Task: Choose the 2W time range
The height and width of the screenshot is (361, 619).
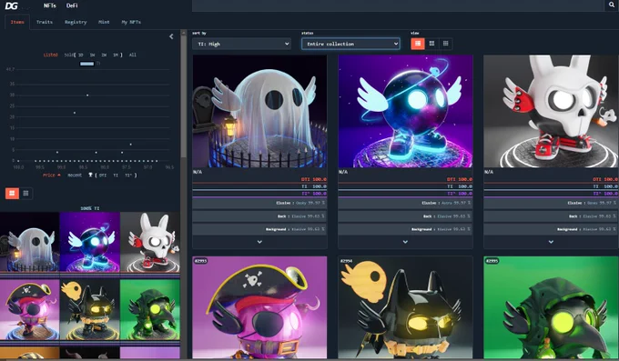Action: (104, 55)
